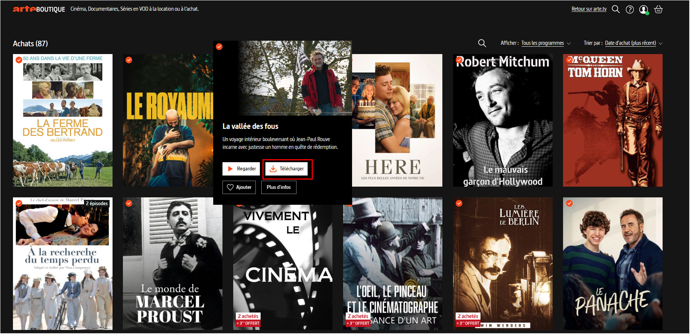The image size is (690, 334).
Task: Click the Télécharger download button
Action: 287,169
